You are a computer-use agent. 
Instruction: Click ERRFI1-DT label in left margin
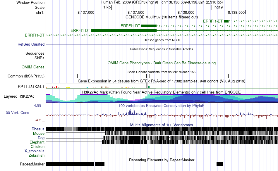coord(35,35)
